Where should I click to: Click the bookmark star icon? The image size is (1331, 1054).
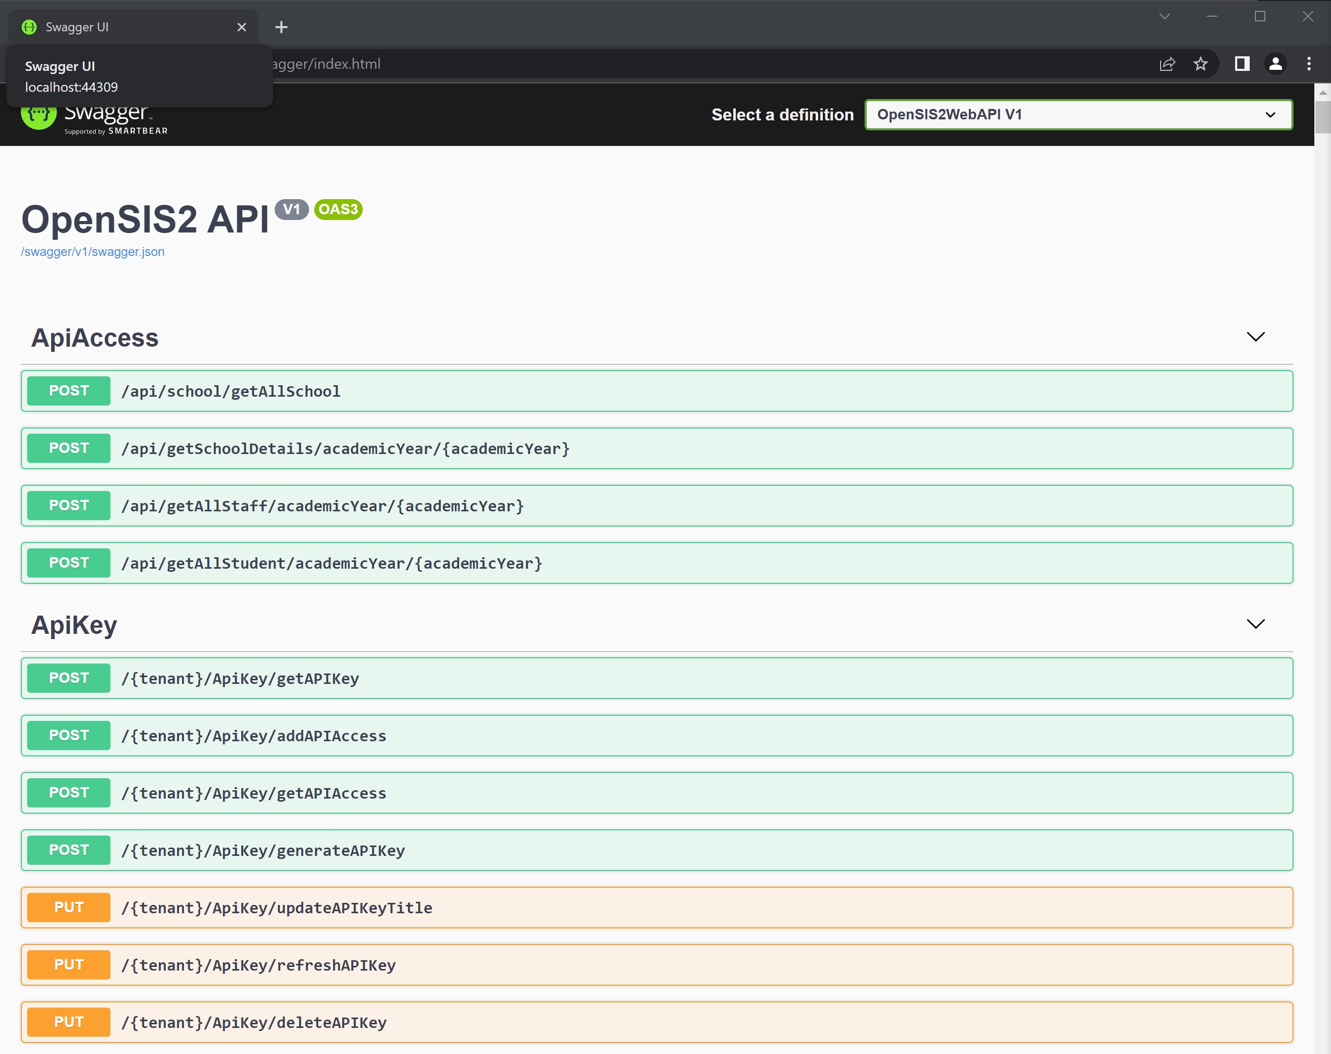click(1200, 64)
